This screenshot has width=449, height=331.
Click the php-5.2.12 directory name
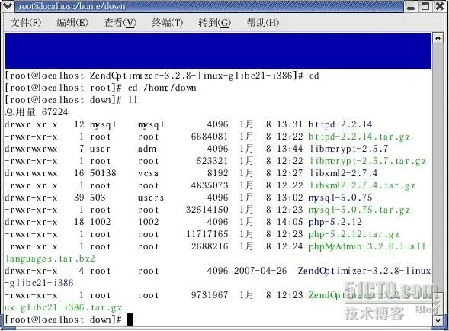point(335,222)
